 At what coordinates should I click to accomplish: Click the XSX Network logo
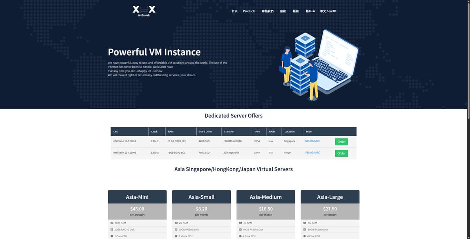(x=144, y=11)
